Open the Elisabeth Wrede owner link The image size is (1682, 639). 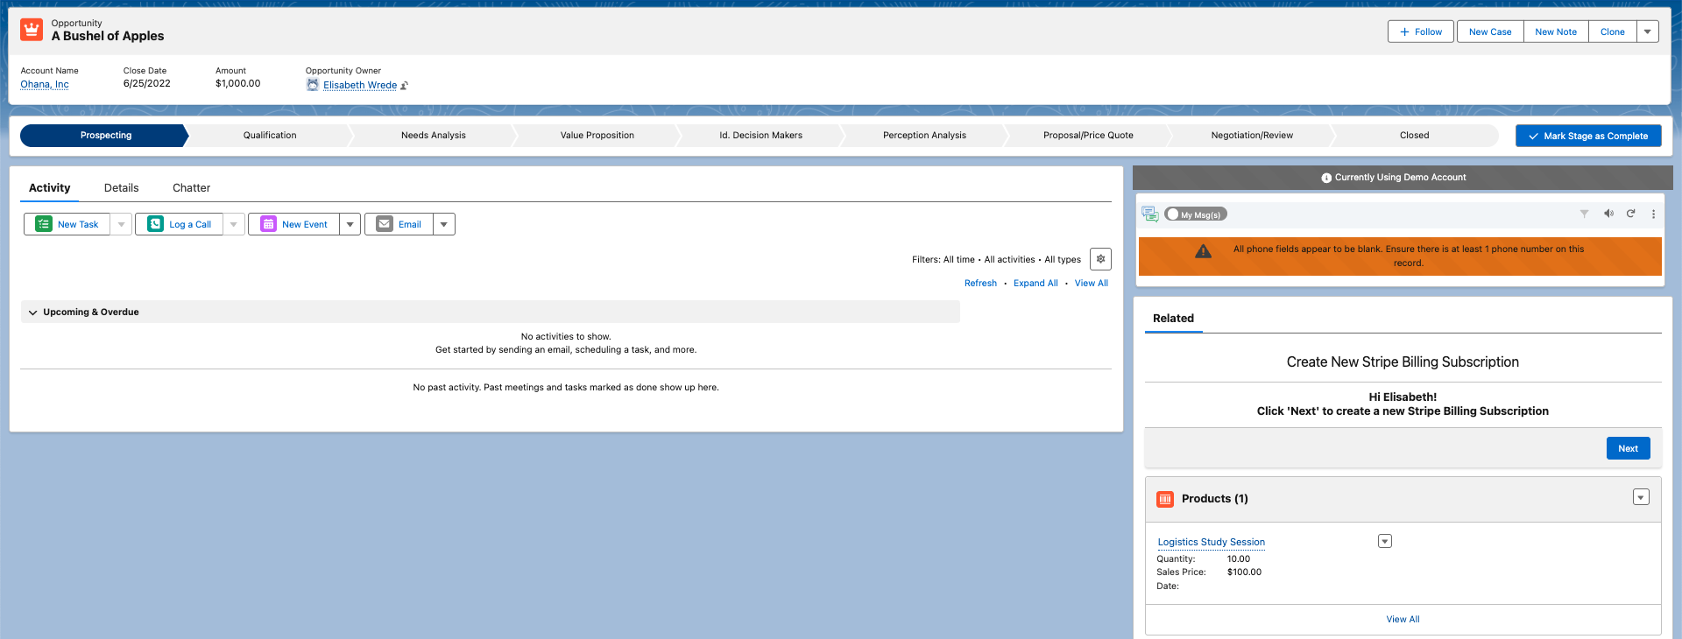click(x=360, y=86)
